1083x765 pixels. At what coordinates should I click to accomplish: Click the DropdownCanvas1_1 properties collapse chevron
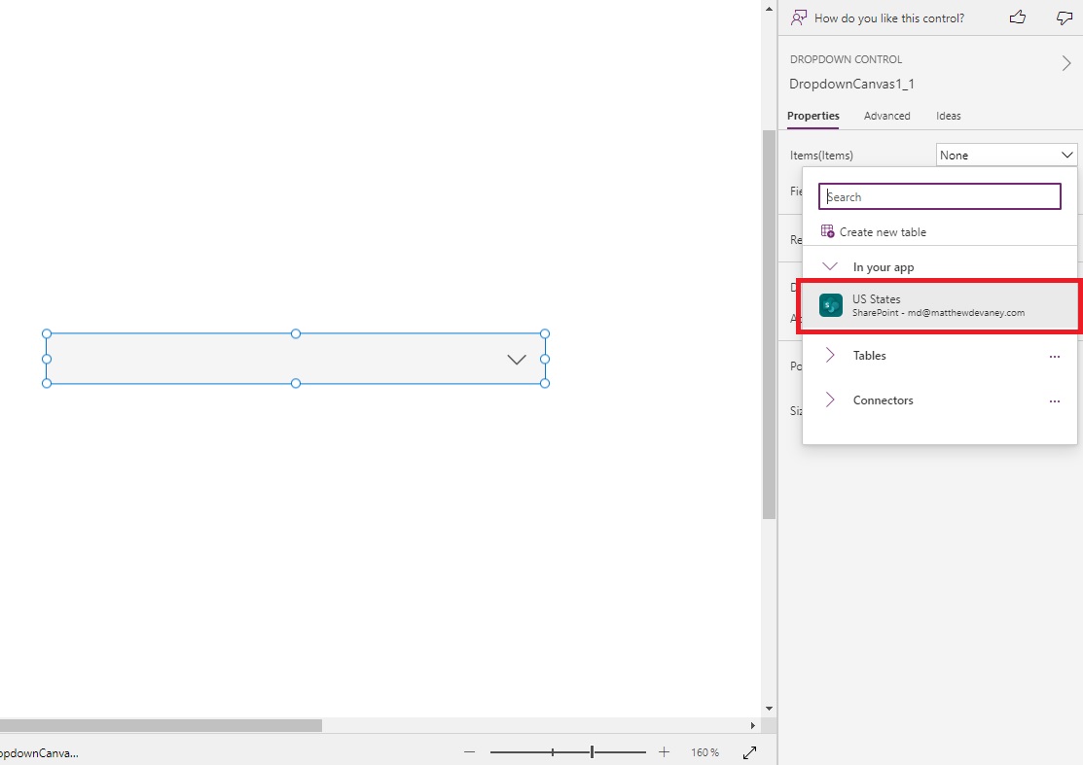pyautogui.click(x=1065, y=62)
